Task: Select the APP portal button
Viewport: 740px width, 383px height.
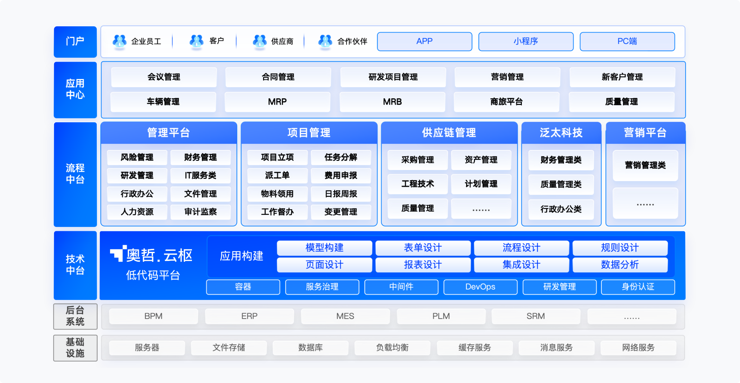Action: [x=424, y=41]
